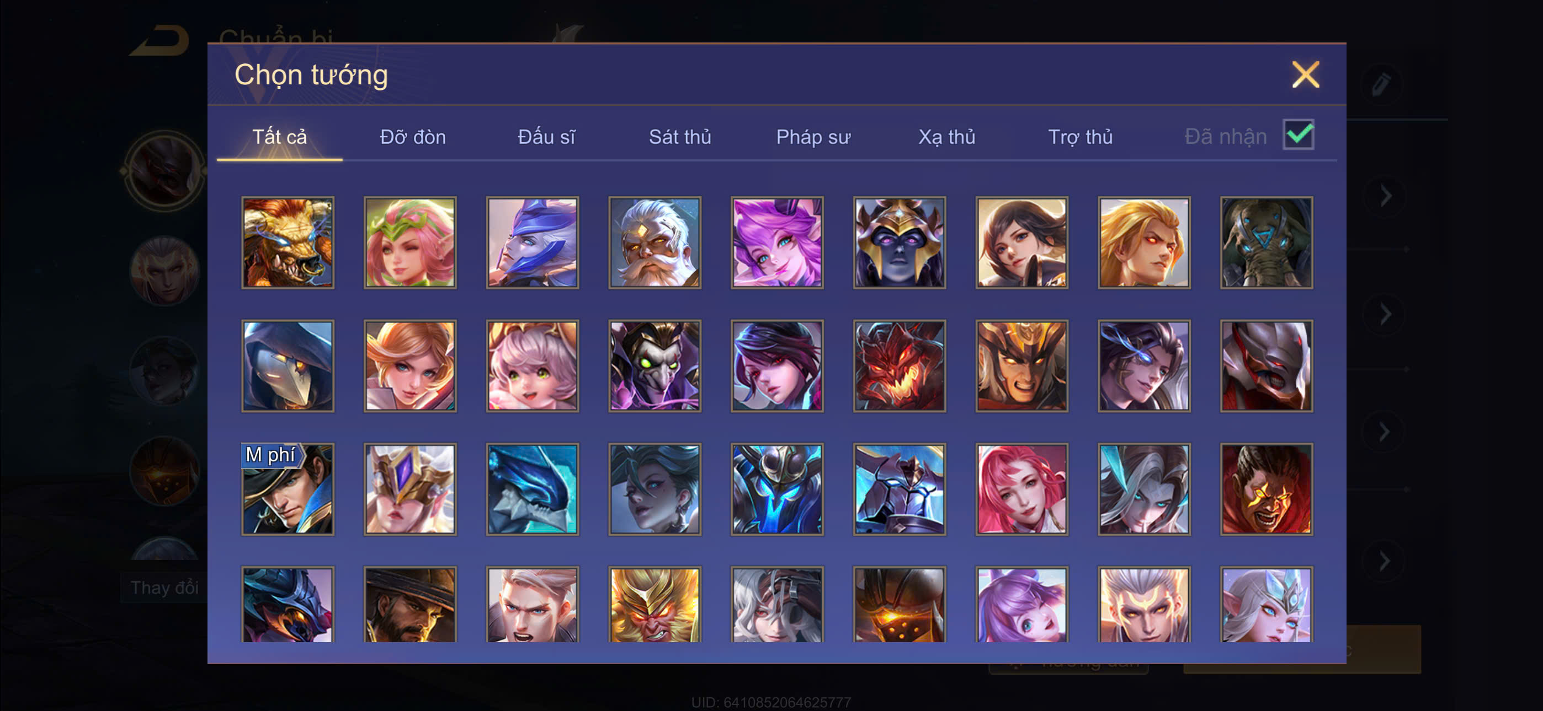Choose the red demon dragon hero
This screenshot has height=711, width=1543.
point(899,365)
